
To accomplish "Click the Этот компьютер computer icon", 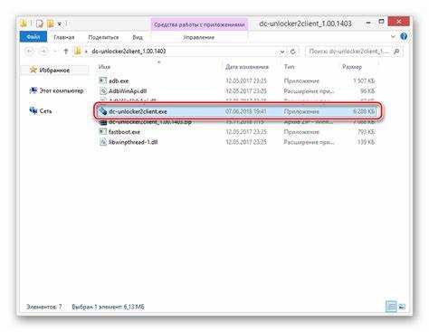I will 33,90.
